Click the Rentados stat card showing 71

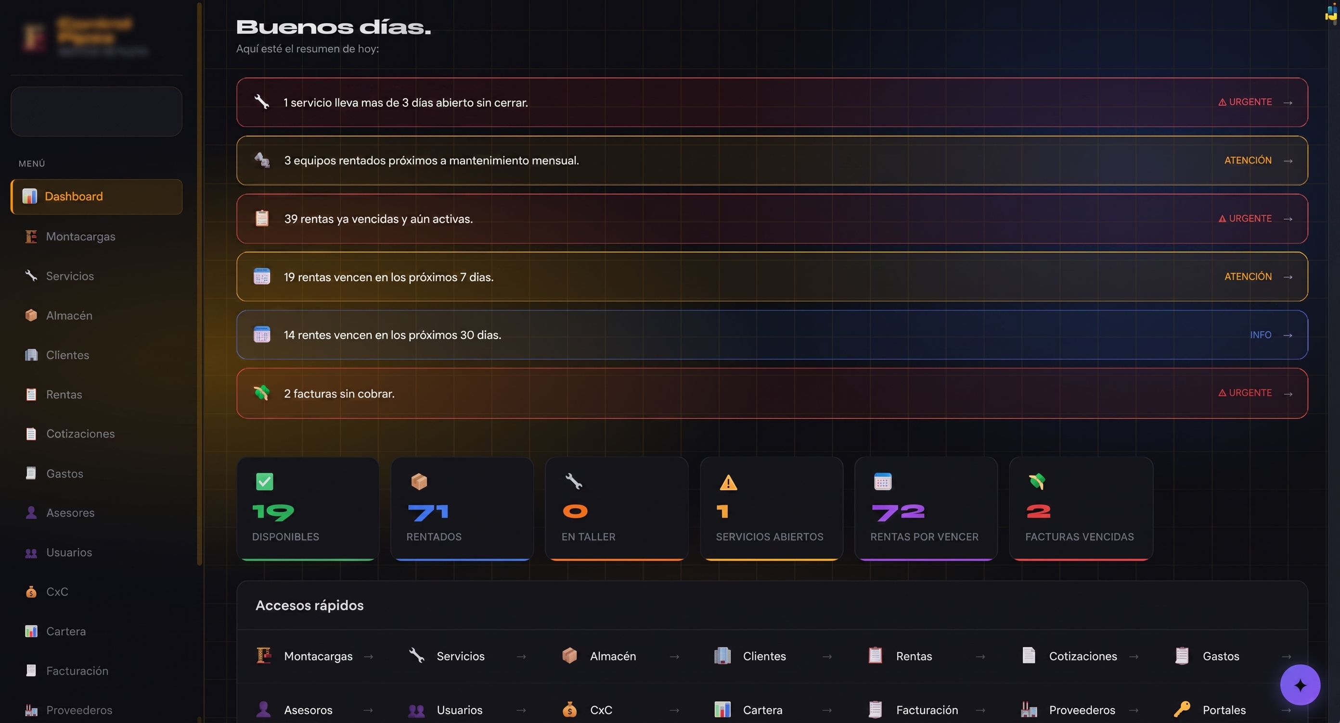click(462, 509)
